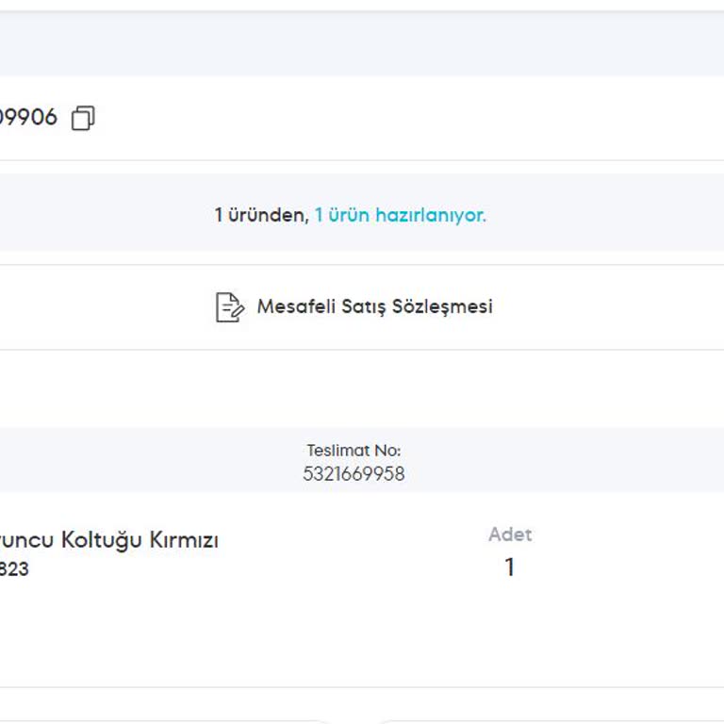This screenshot has width=724, height=724.
Task: Click the product code ending in 823
Action: [15, 569]
